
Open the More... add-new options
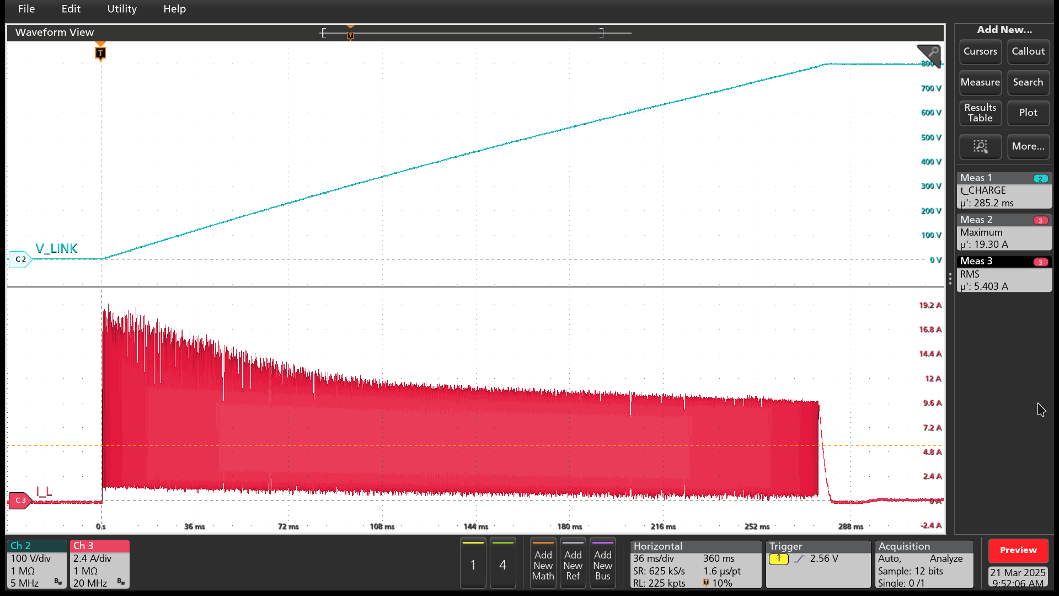pyautogui.click(x=1028, y=146)
